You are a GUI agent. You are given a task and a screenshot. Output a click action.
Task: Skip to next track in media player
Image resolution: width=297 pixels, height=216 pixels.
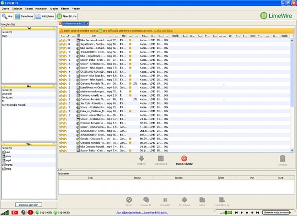pyautogui.click(x=257, y=213)
